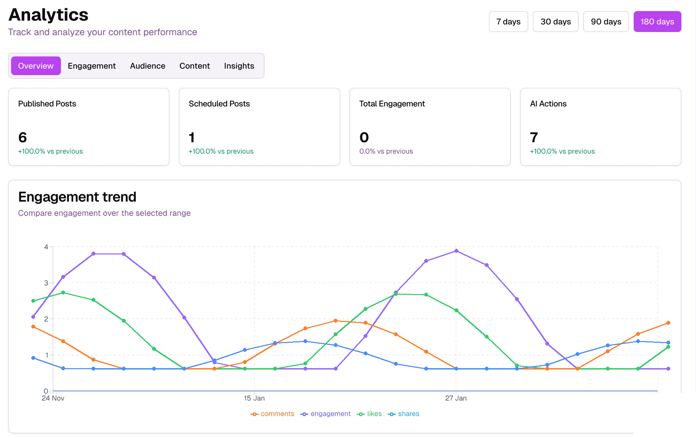The image size is (696, 438).
Task: Open the Overview tab
Action: tap(36, 66)
